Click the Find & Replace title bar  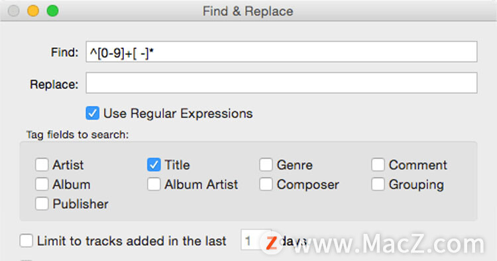click(248, 11)
